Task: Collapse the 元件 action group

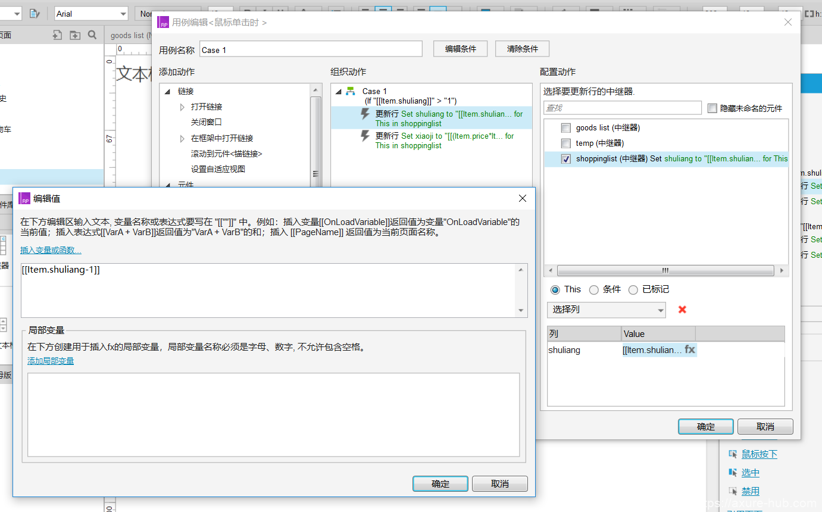Action: click(x=167, y=185)
